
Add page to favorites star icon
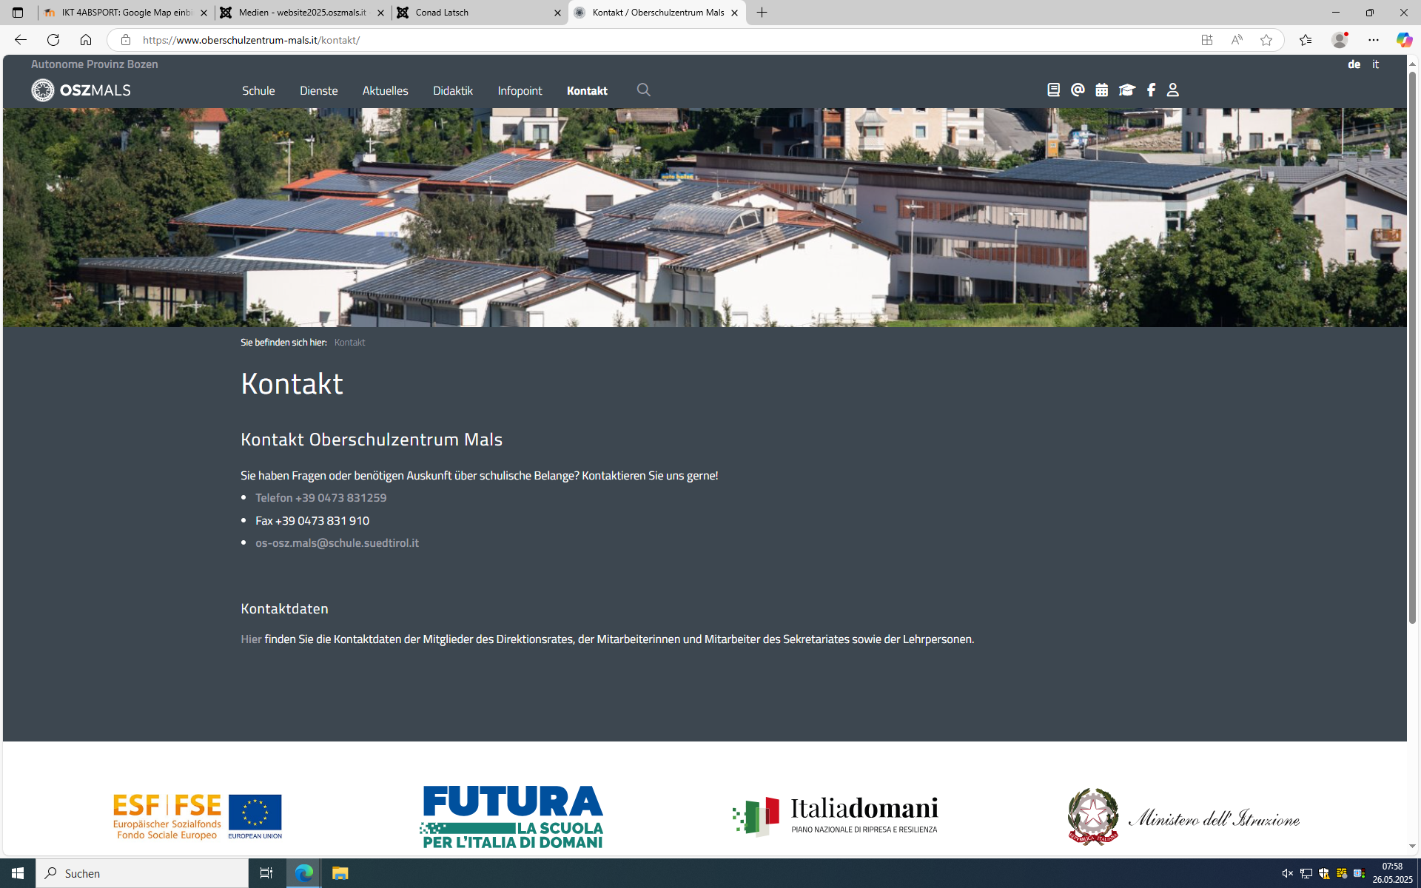(1266, 40)
